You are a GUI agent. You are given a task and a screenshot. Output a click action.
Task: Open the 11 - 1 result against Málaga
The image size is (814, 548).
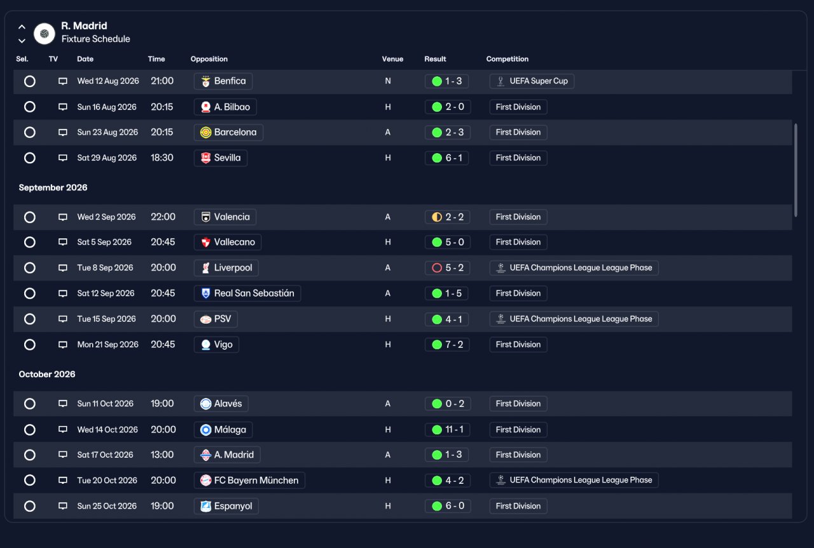[x=448, y=430]
